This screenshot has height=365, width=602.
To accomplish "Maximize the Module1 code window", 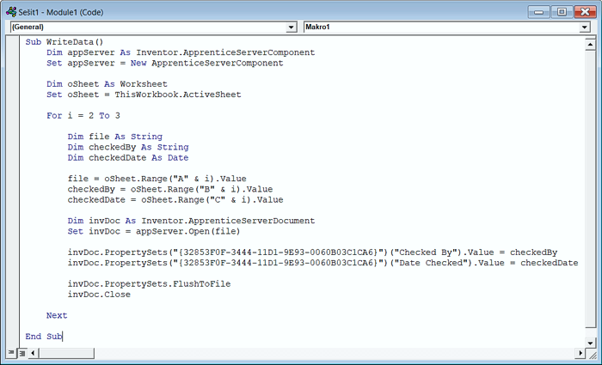I will coord(562,9).
